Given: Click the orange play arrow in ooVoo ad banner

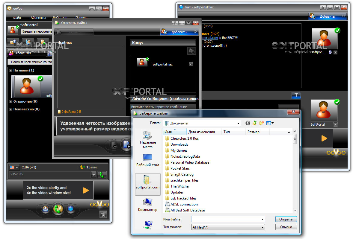Looking at the screenshot, I should (x=86, y=190).
